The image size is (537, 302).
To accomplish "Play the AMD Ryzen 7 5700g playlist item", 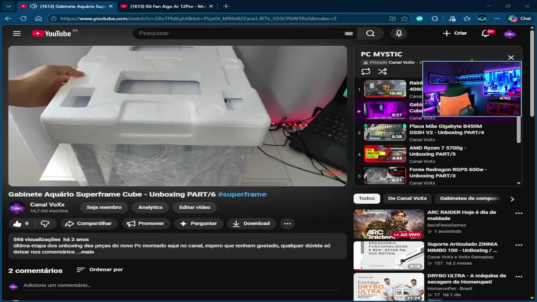I will (436, 154).
